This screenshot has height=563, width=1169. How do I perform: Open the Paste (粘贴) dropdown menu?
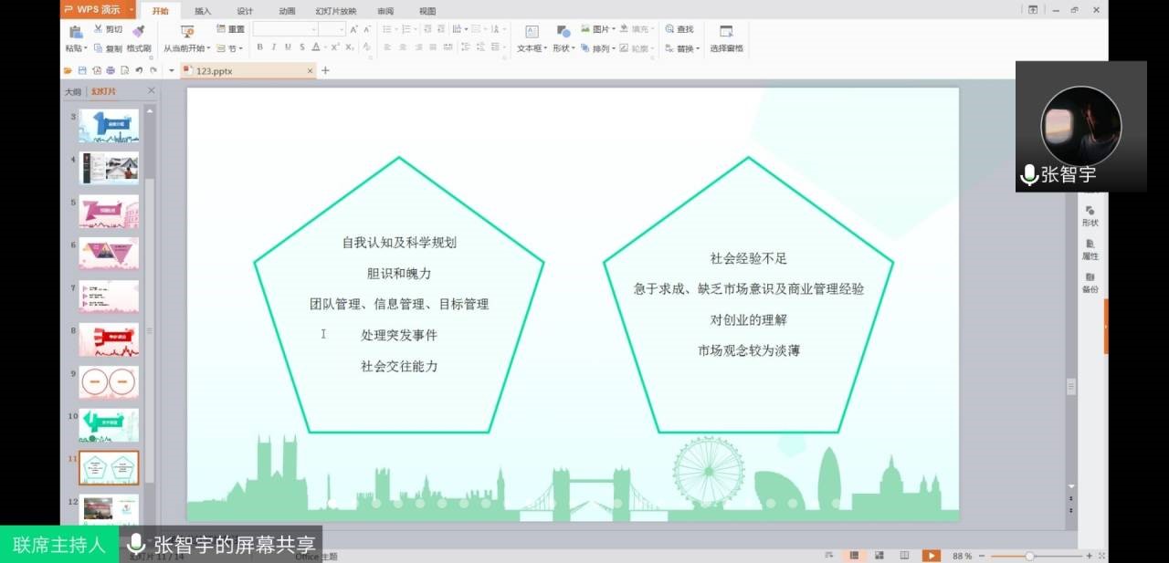(77, 48)
